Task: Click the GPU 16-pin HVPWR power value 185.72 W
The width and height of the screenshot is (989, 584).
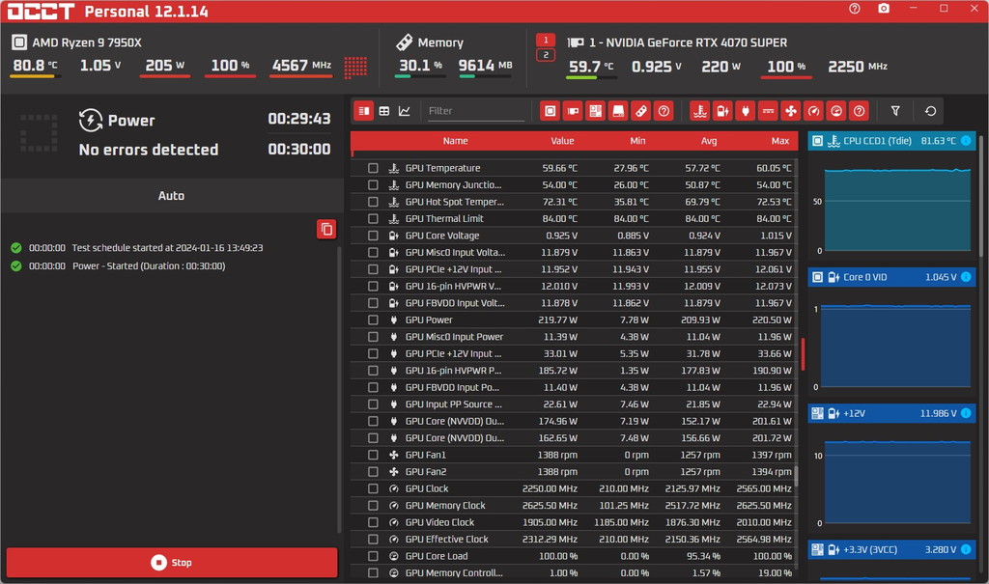Action: click(557, 371)
